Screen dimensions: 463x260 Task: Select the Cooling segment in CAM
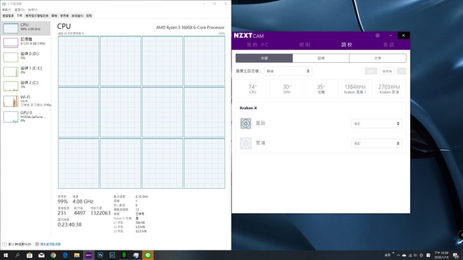click(264, 58)
